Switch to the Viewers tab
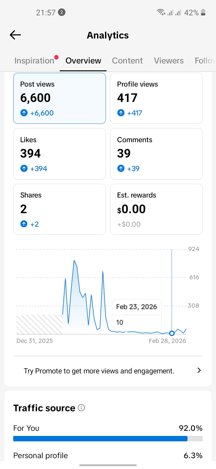 [169, 61]
